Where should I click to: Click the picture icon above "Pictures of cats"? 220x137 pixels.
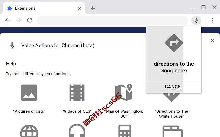click(x=29, y=92)
